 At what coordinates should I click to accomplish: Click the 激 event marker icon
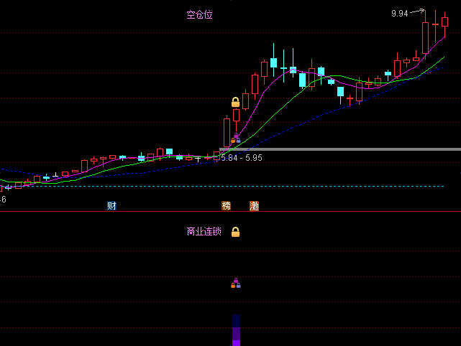[x=254, y=206]
